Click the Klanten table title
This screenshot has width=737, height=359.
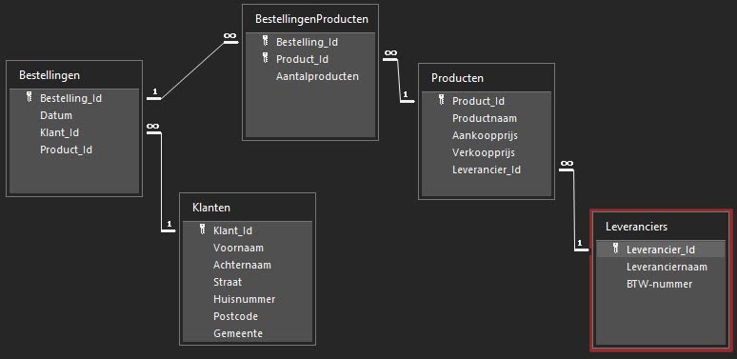[x=211, y=208]
